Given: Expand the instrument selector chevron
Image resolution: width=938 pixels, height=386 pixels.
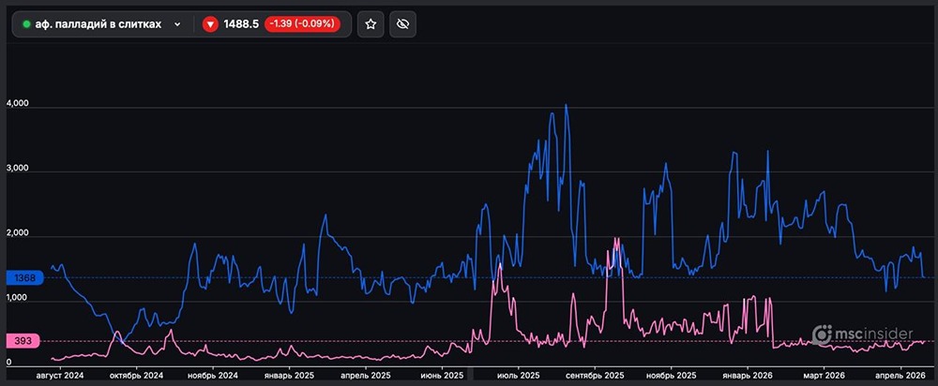Looking at the screenshot, I should click(x=177, y=24).
